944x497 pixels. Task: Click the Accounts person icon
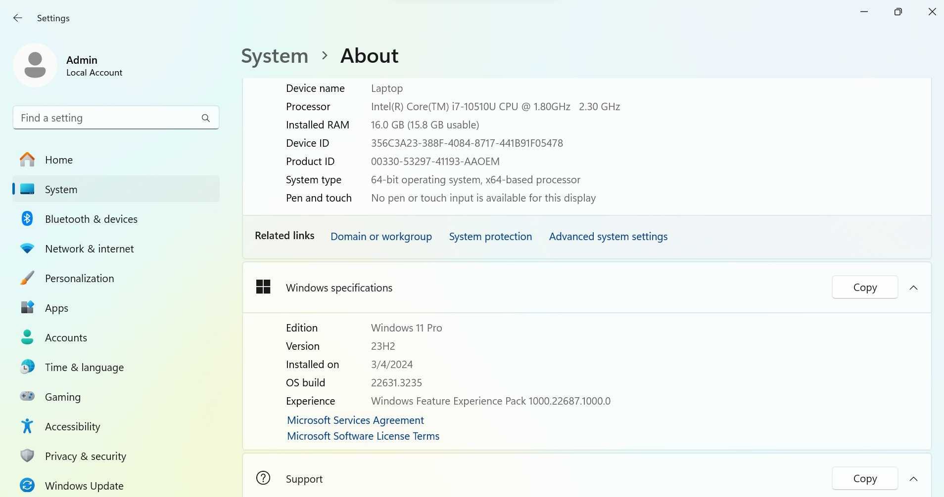click(27, 337)
